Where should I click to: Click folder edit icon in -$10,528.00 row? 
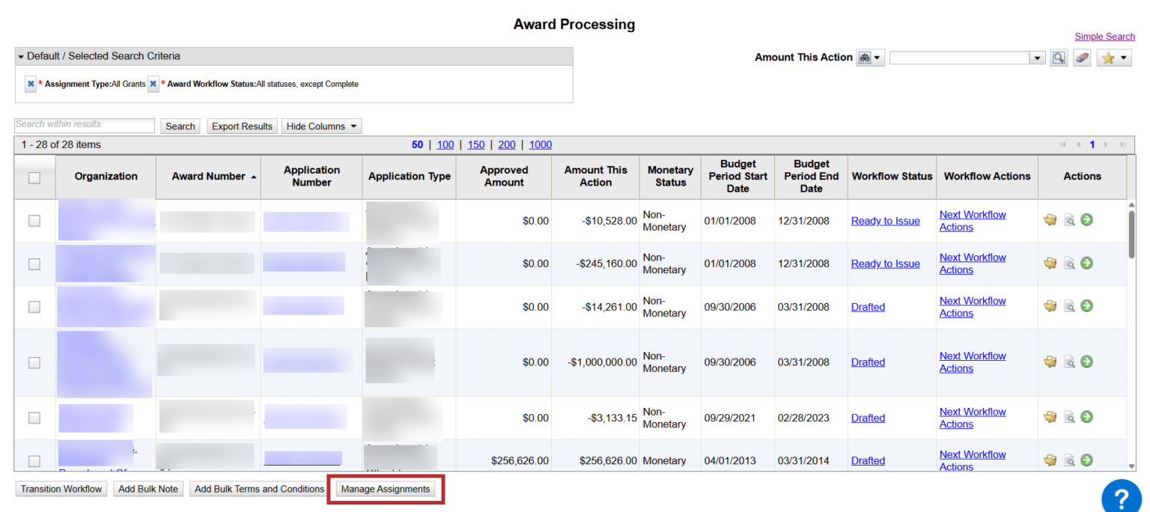click(x=1050, y=220)
